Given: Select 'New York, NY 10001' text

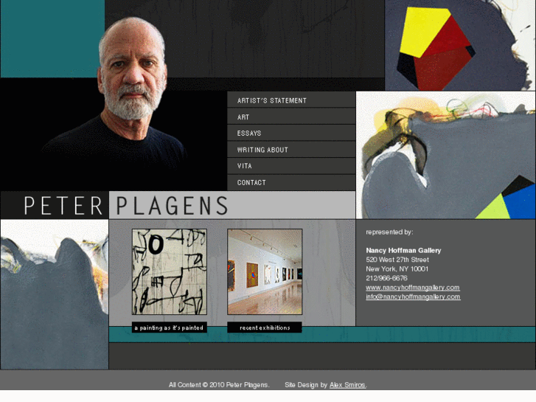Looking at the screenshot, I should 397,269.
